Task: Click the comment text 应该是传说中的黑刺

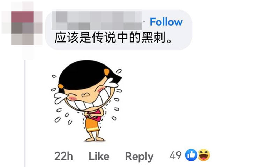Action: coord(113,38)
